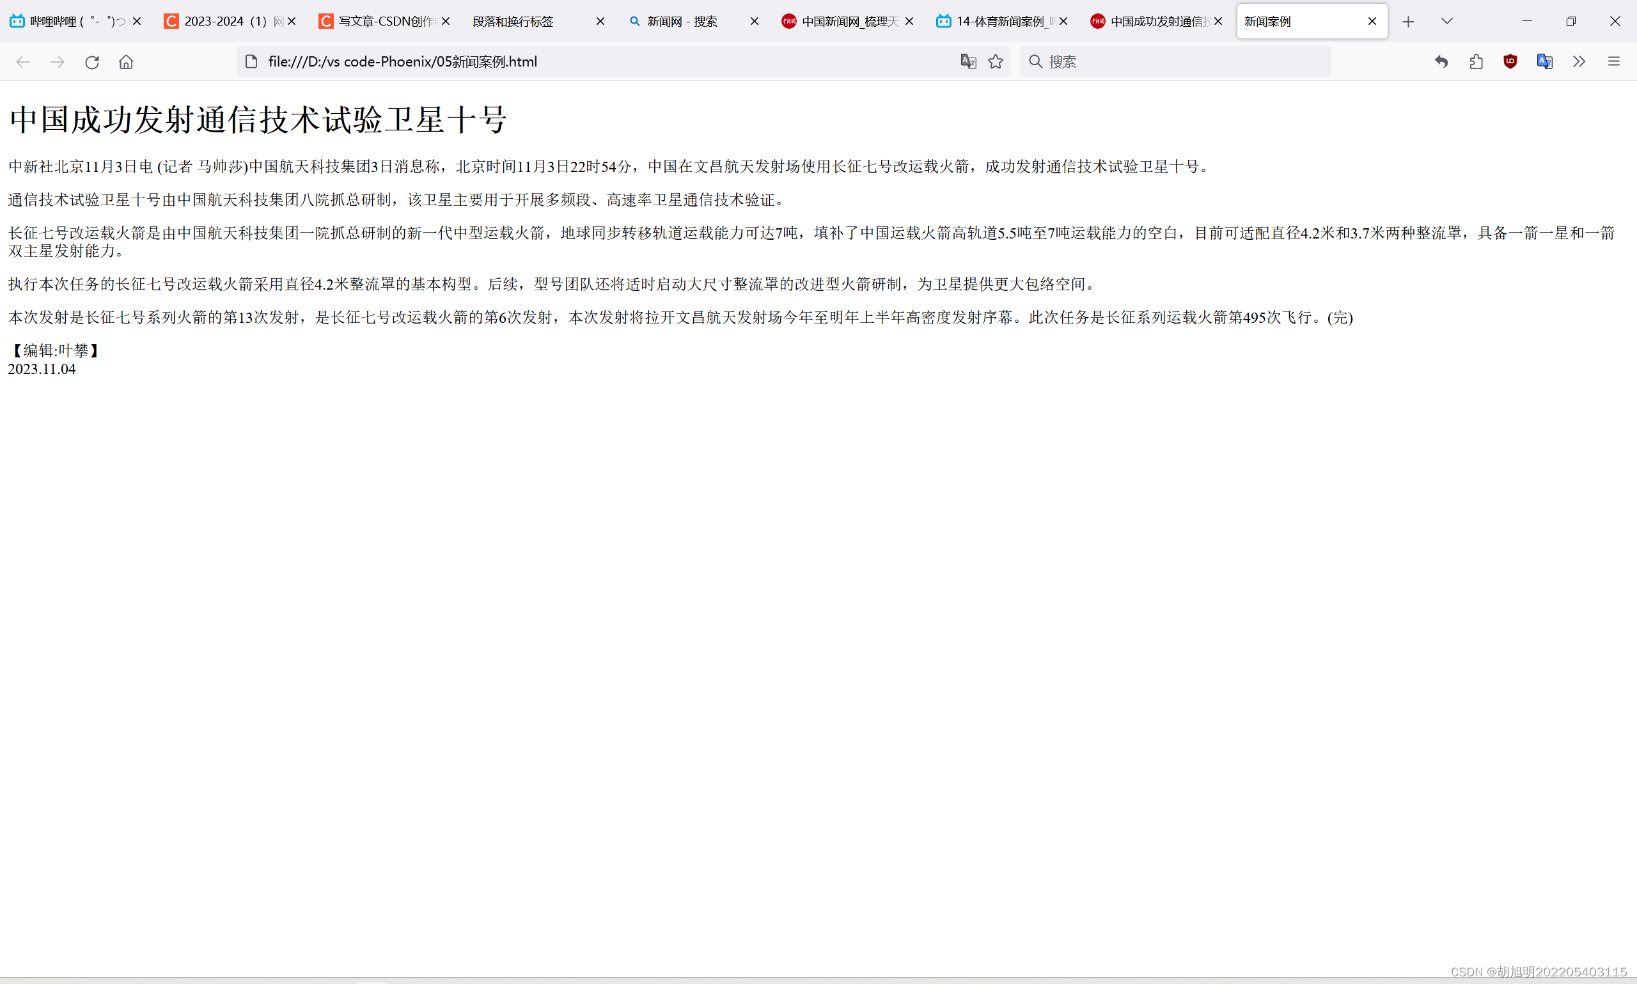The height and width of the screenshot is (984, 1637).
Task: Open the Firefox extensions puzzle icon
Action: coord(1476,61)
